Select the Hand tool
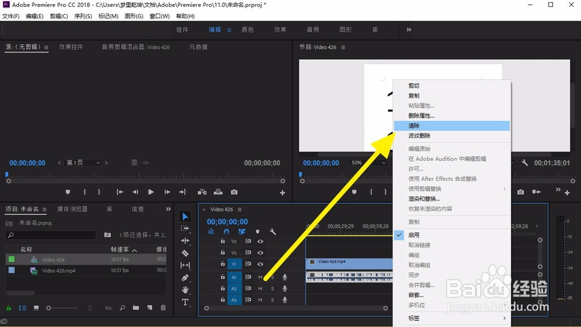This screenshot has height=327, width=581. (185, 290)
